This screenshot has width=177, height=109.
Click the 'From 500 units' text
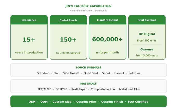(x=147, y=40)
